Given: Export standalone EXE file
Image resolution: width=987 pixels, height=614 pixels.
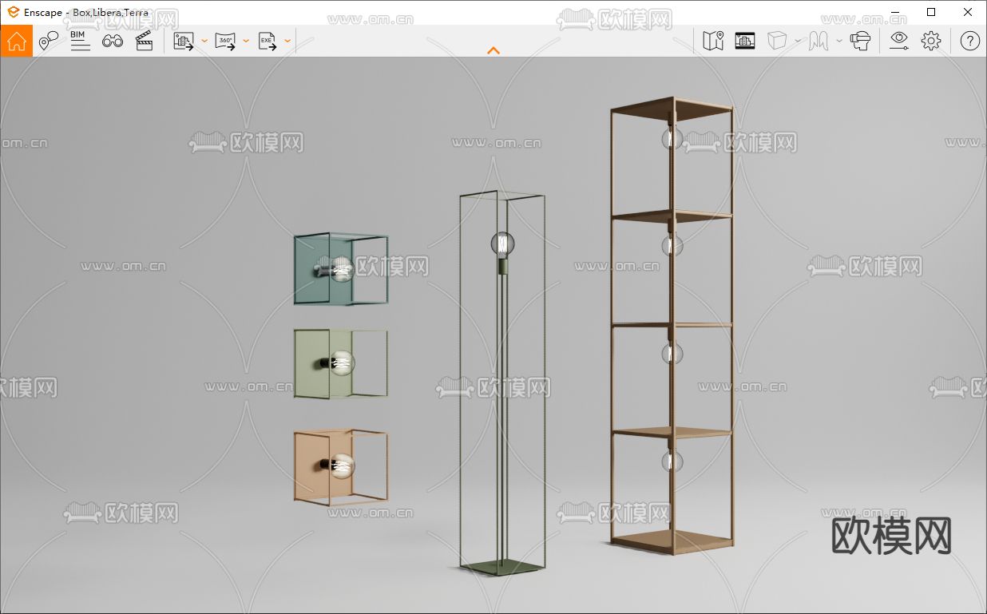Looking at the screenshot, I should point(268,41).
